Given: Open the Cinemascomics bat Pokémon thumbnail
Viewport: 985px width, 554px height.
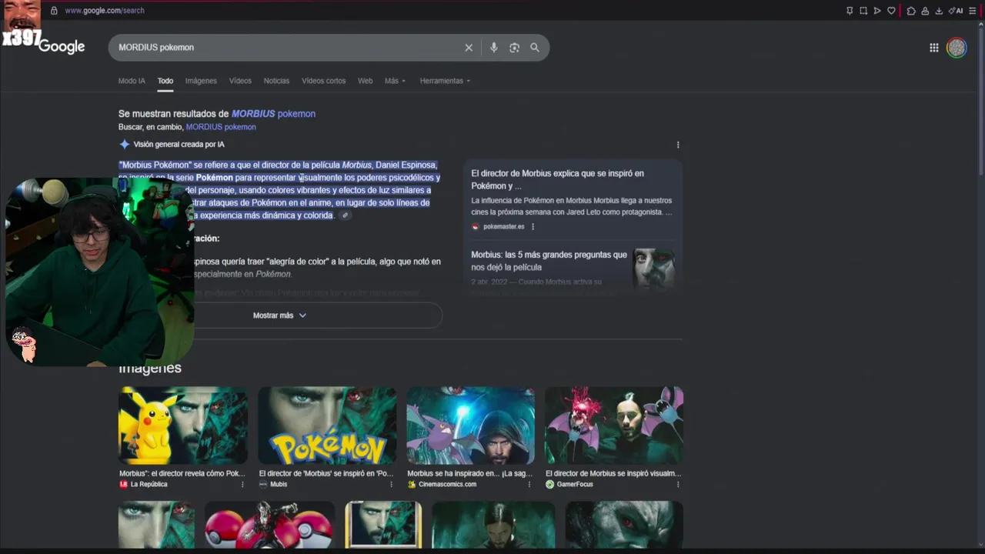Looking at the screenshot, I should (x=470, y=426).
